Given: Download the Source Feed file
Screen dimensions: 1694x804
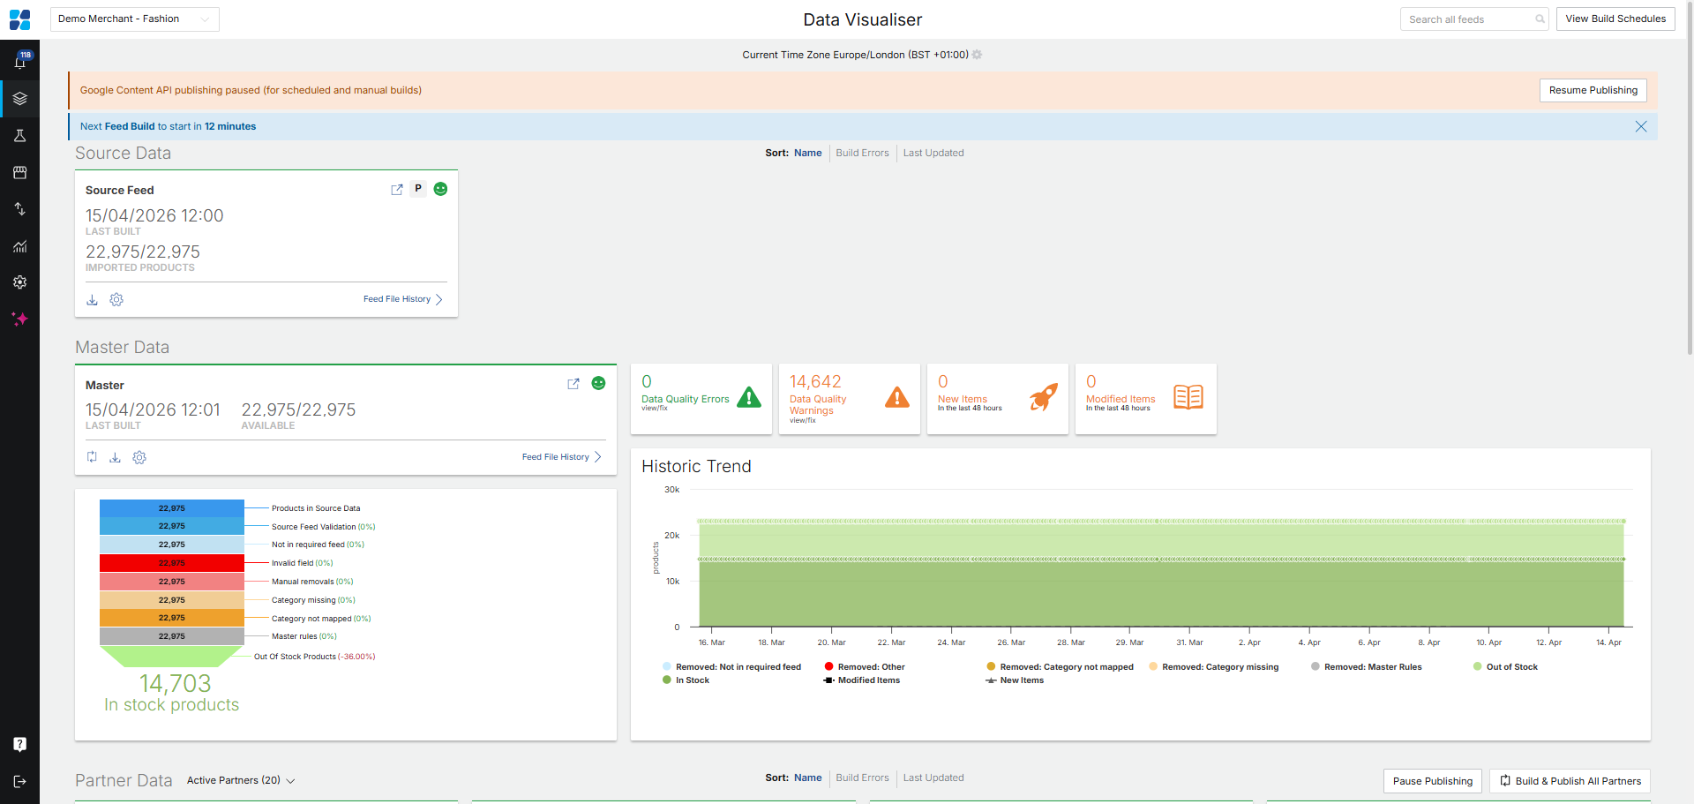Looking at the screenshot, I should pyautogui.click(x=92, y=300).
